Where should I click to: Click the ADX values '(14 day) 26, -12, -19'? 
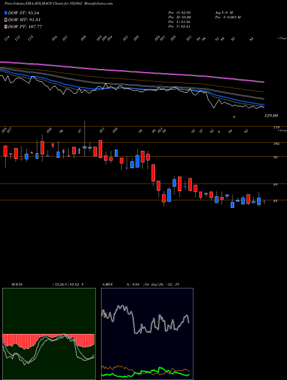click(x=161, y=284)
